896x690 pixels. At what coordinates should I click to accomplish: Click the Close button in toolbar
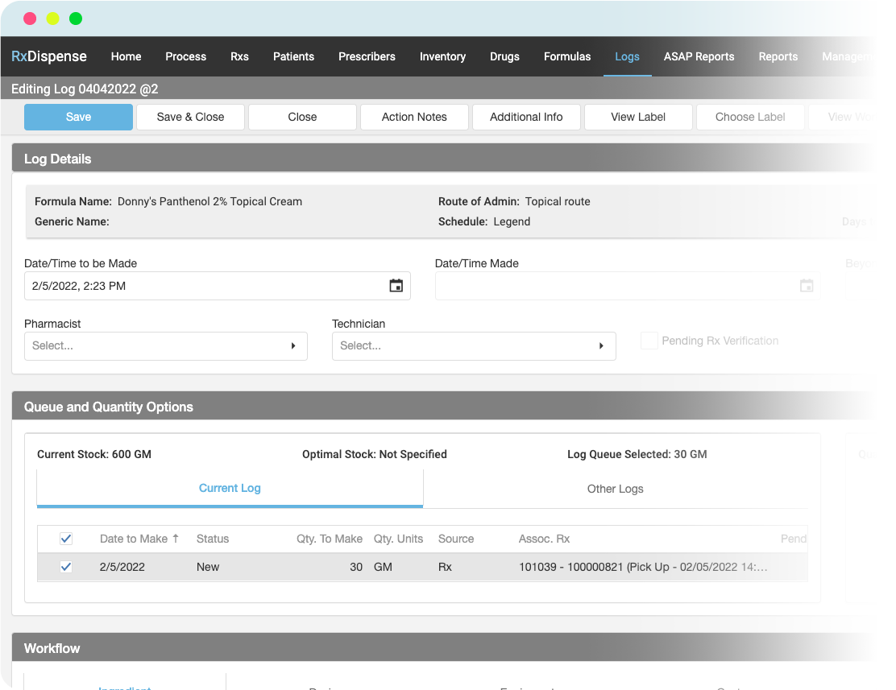302,117
